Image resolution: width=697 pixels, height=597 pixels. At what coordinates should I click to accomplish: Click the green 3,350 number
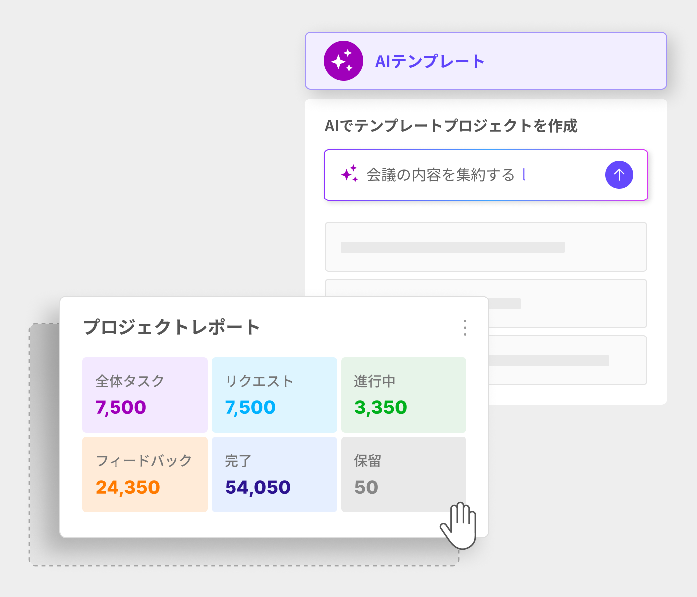381,408
